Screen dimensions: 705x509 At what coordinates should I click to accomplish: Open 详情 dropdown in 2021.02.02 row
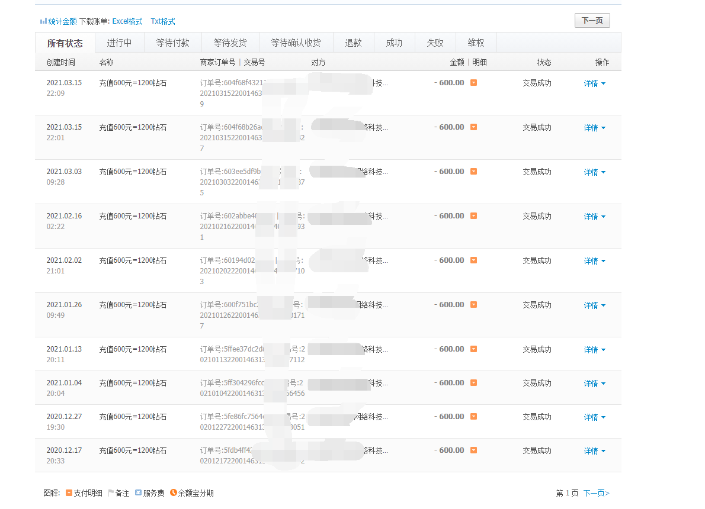click(x=594, y=261)
